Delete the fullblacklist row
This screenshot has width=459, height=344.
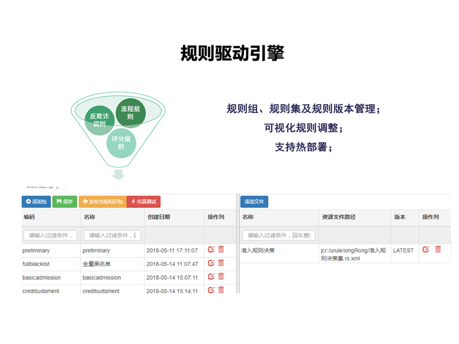pos(221,263)
